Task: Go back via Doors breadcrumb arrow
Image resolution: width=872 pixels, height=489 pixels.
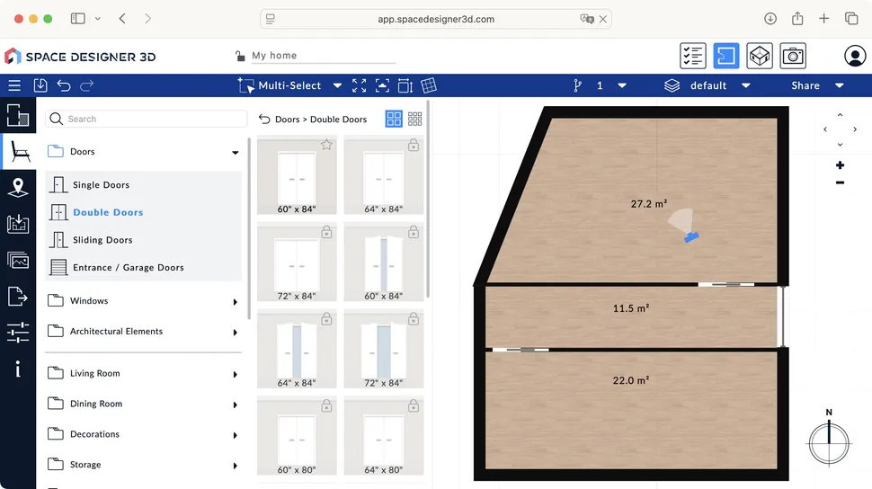Action: click(x=264, y=119)
